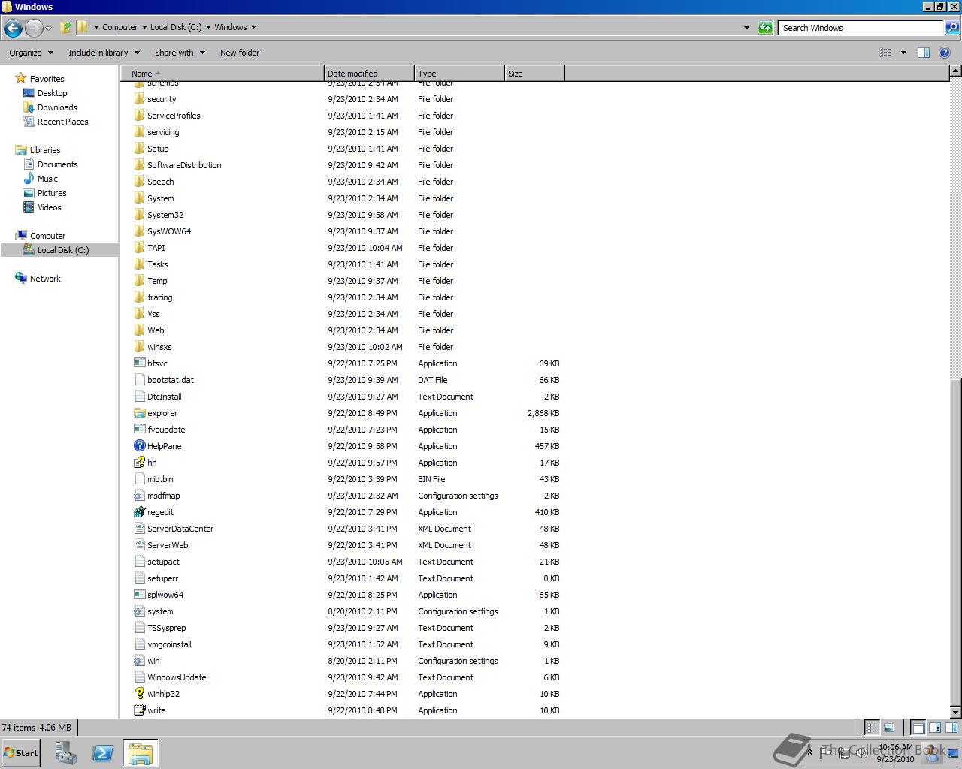Toggle the preview pane icon
Viewport: 962px width, 769px height.
pos(924,53)
